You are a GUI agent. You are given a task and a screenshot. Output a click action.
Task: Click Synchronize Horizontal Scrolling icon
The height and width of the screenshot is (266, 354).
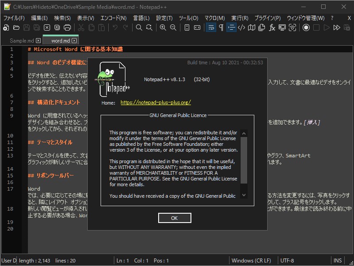tap(197, 27)
